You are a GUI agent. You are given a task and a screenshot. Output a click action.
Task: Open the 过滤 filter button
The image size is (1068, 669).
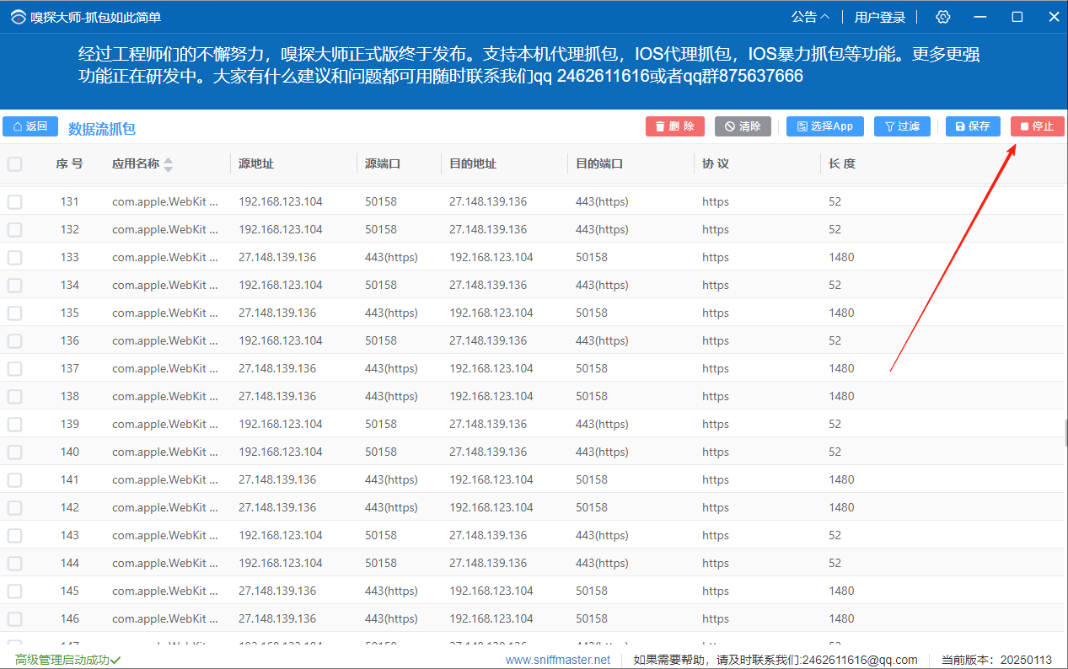point(902,126)
